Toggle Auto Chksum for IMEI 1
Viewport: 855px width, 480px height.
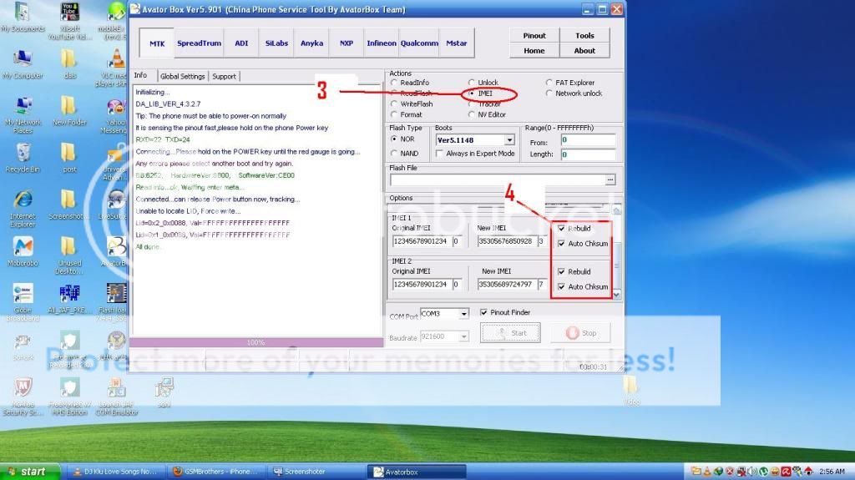coord(562,243)
